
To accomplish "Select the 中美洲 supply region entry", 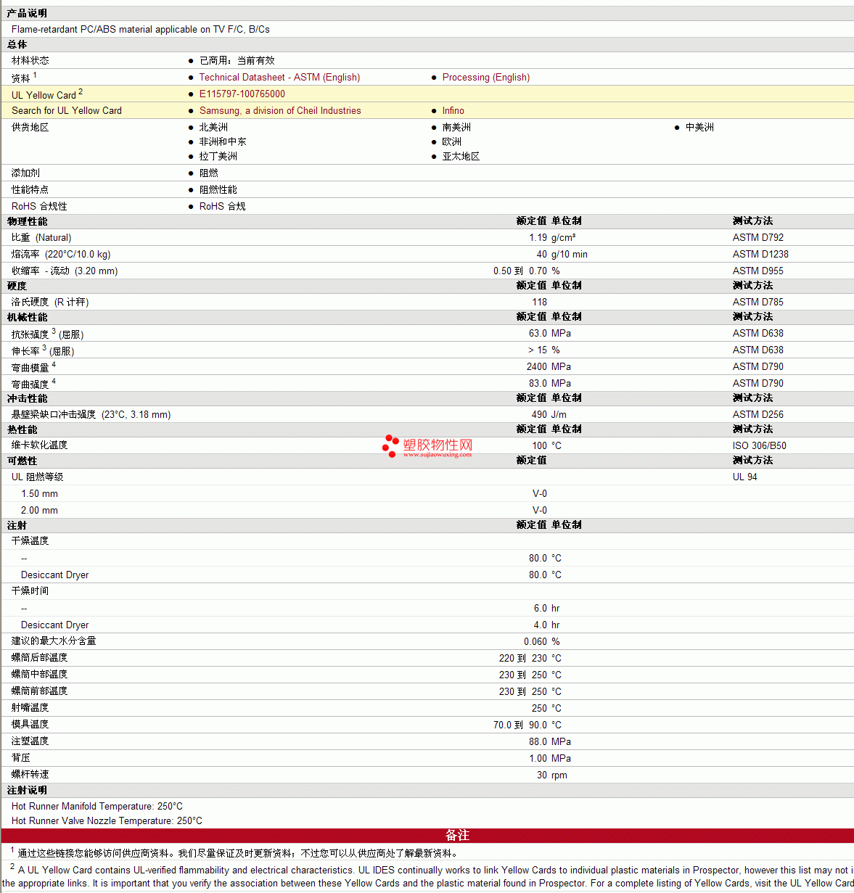I will point(699,127).
